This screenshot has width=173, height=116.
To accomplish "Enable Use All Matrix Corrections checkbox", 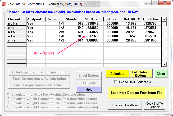I will [116, 82].
